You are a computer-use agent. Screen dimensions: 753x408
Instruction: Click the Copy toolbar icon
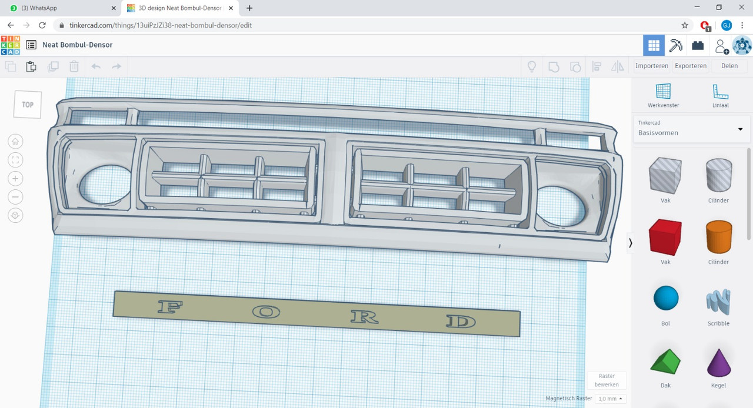(11, 66)
